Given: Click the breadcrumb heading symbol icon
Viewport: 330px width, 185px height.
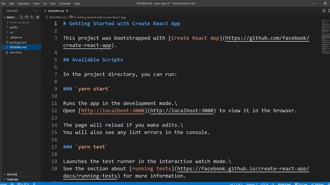Looking at the screenshot, I should point(71,17).
